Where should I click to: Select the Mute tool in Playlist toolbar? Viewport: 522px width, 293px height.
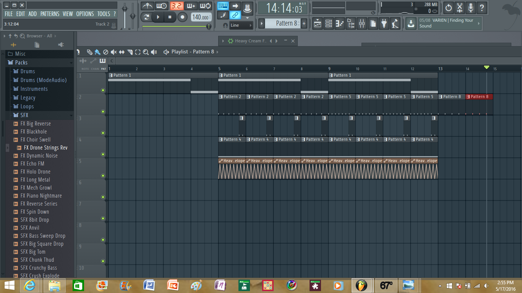[113, 52]
